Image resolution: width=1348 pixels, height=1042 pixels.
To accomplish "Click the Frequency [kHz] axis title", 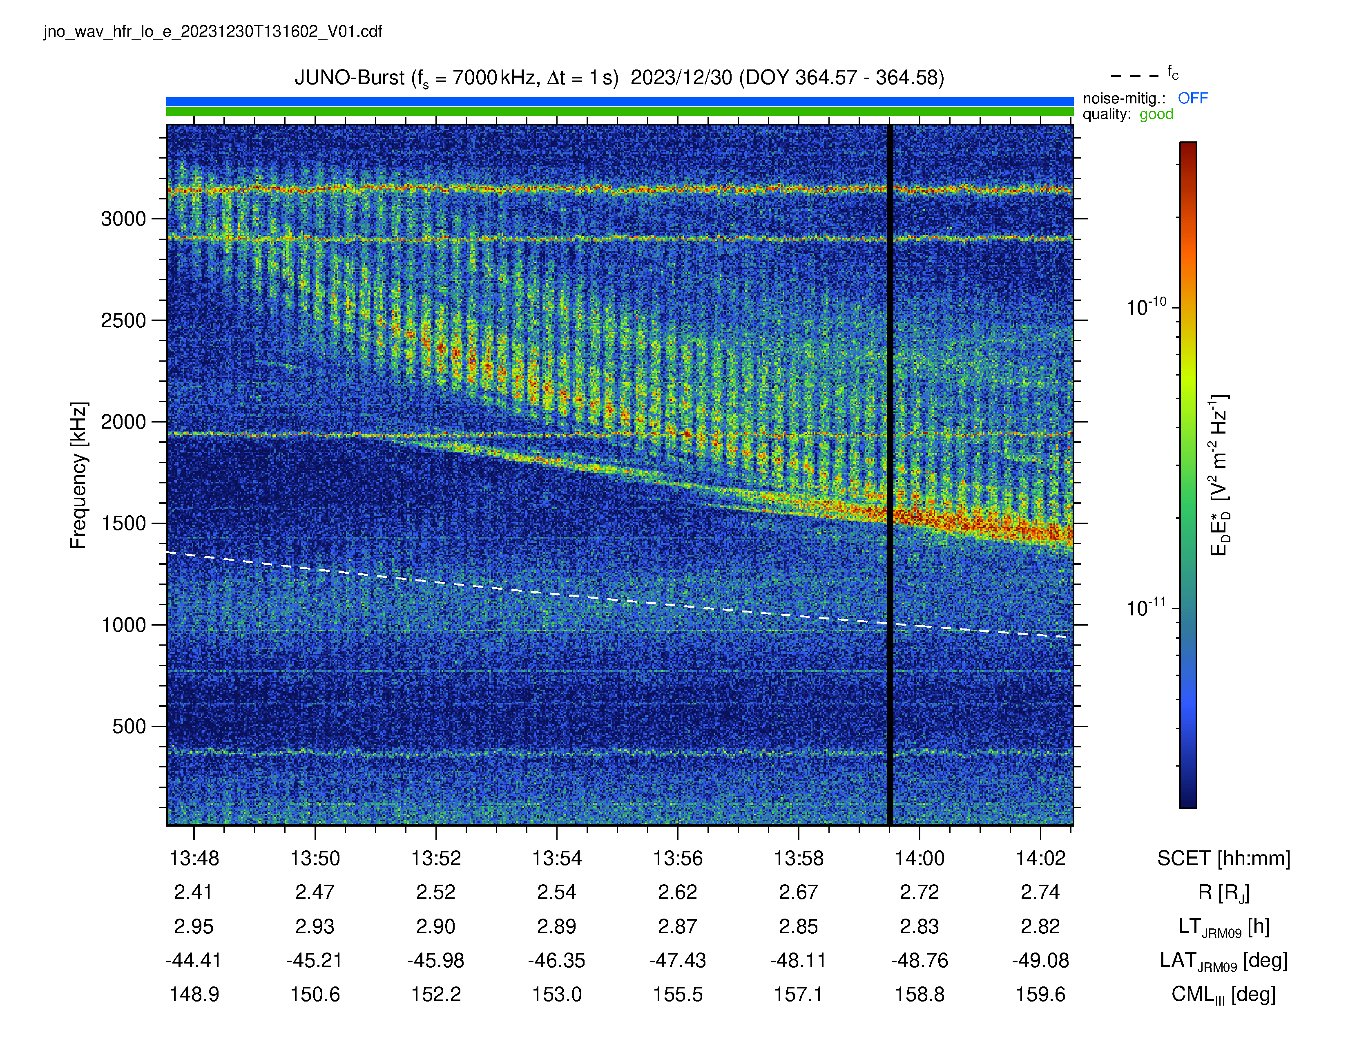I will coord(78,475).
